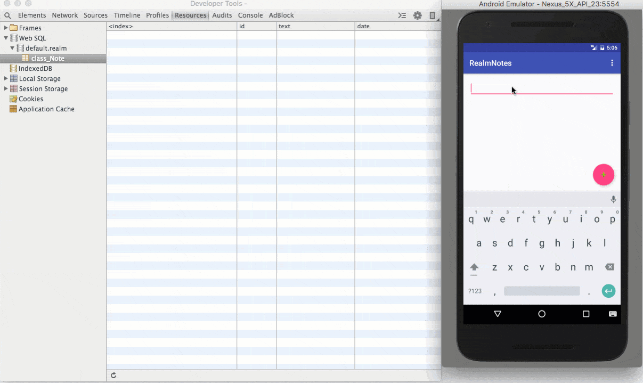Screen dimensions: 643x383
Task: Tap the pink floating add button
Action: (x=604, y=175)
